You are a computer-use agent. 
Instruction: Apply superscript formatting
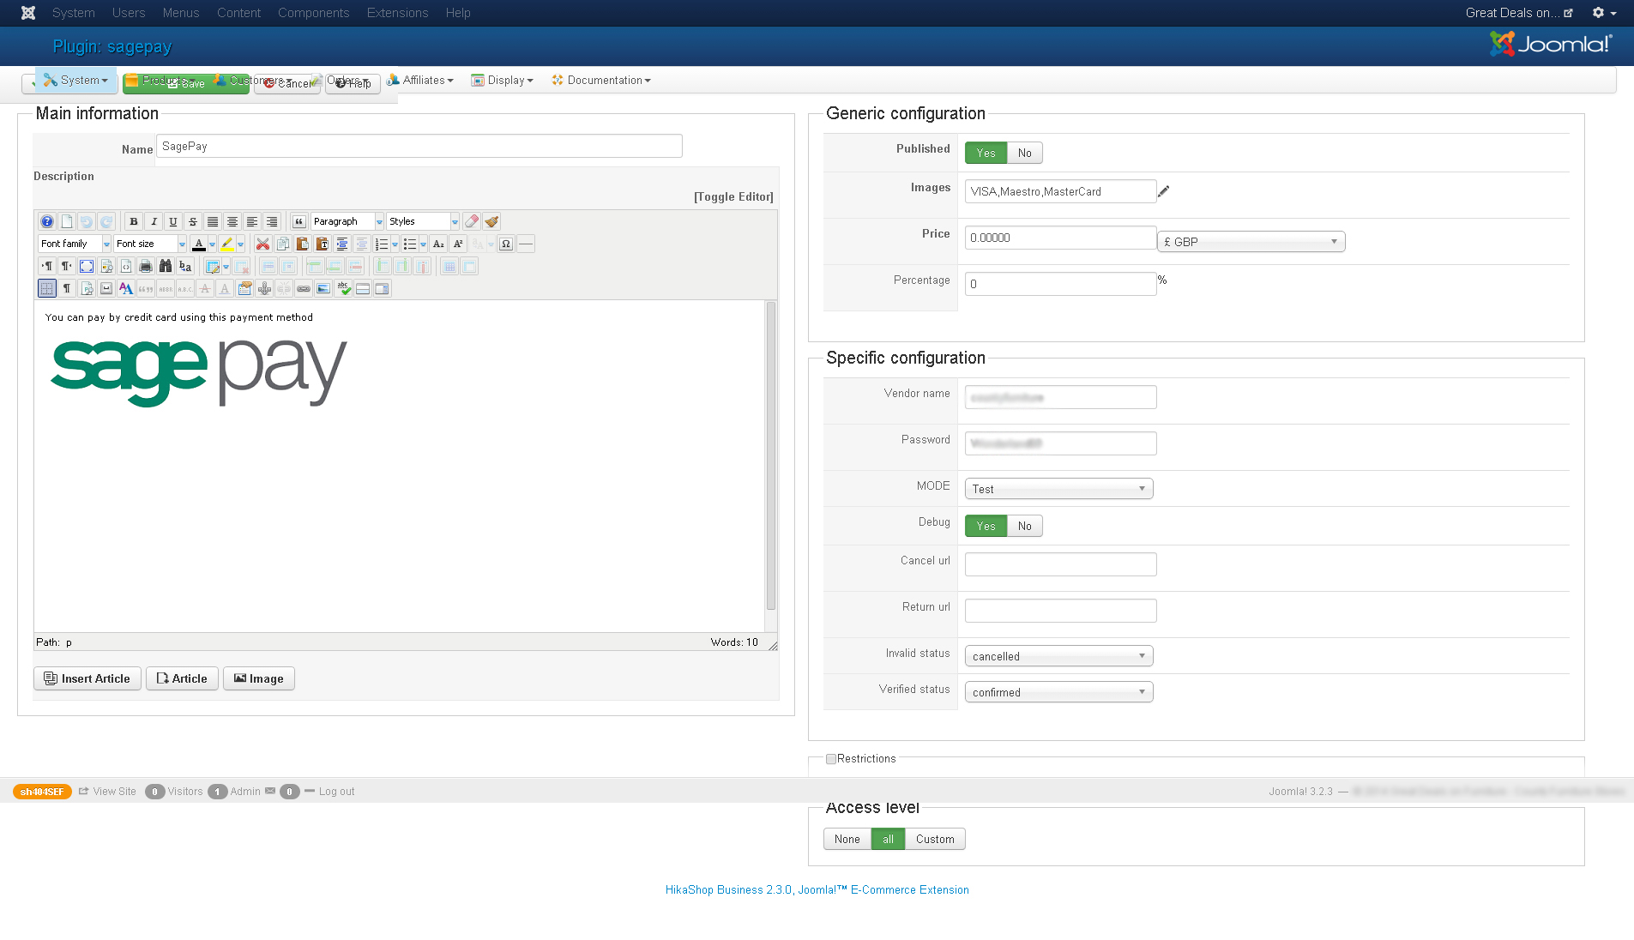pyautogui.click(x=458, y=244)
